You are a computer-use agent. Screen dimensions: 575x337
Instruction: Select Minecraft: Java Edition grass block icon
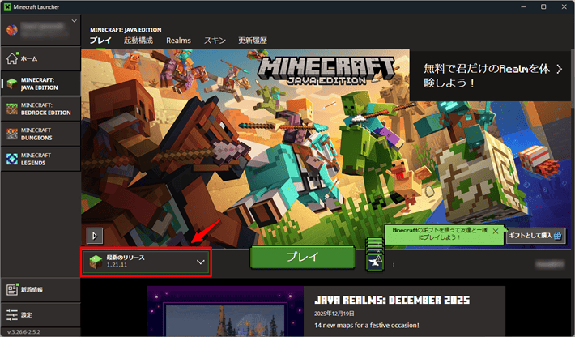(11, 83)
